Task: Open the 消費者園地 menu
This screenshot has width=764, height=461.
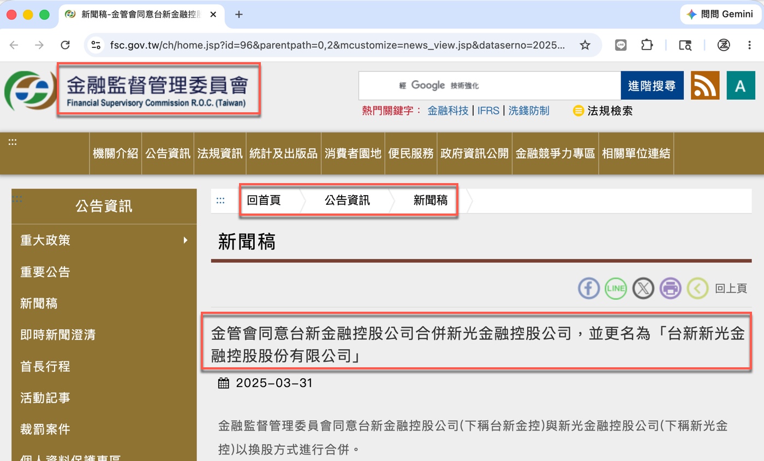Action: [353, 154]
